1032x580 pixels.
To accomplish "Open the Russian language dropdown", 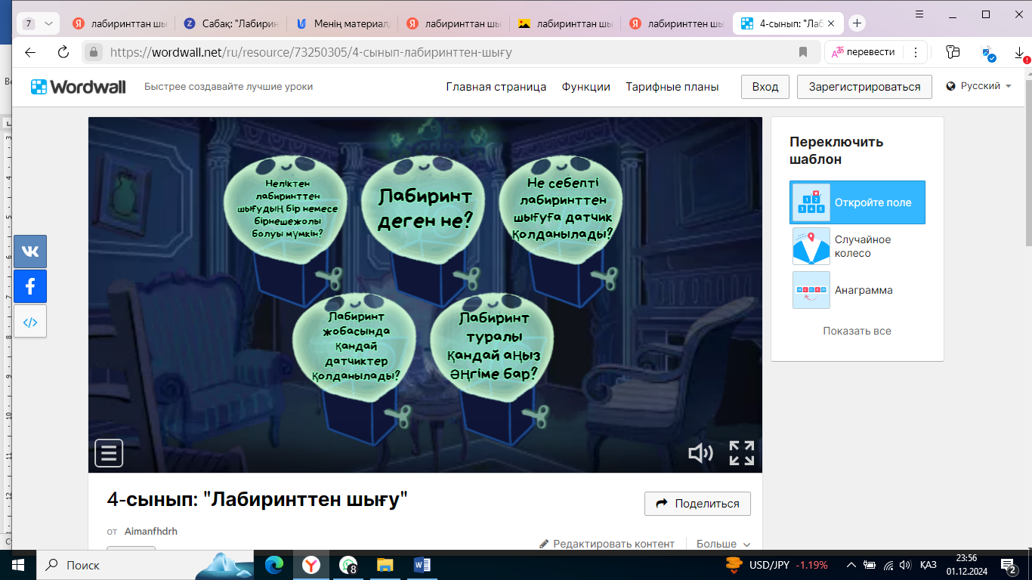I will [978, 86].
